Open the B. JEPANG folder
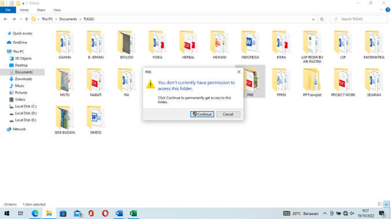Viewport: 391px width, 219px height. click(95, 45)
